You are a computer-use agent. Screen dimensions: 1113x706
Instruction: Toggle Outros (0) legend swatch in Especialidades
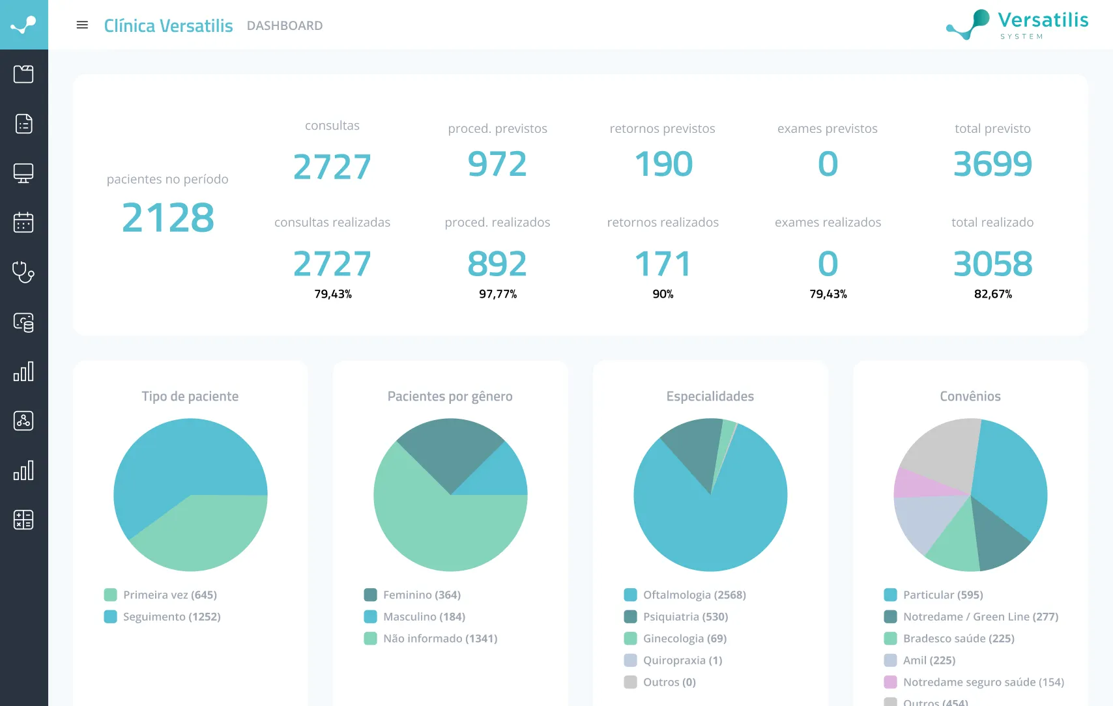tap(630, 682)
